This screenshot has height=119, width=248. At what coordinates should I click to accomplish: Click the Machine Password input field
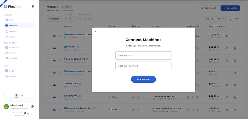point(143,66)
